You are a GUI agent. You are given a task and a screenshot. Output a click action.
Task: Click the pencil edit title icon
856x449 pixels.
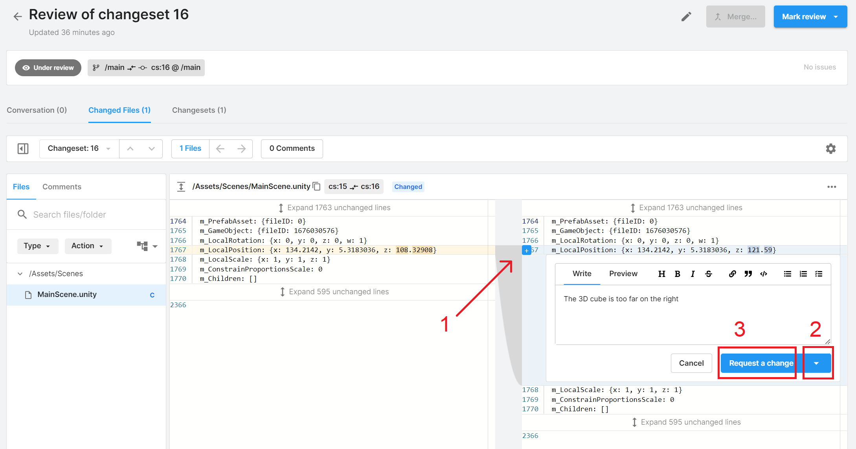686,16
